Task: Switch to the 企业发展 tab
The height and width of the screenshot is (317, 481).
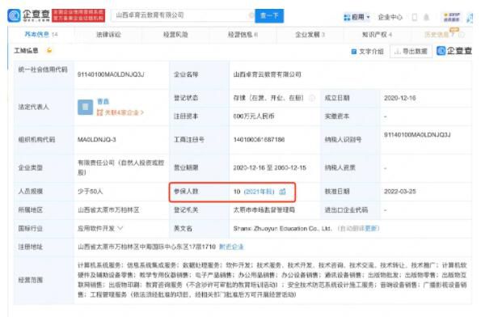Action: (310, 35)
